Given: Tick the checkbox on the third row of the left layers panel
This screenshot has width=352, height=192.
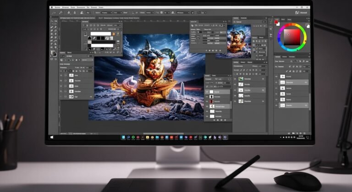Looking at the screenshot, I should coord(66,86).
